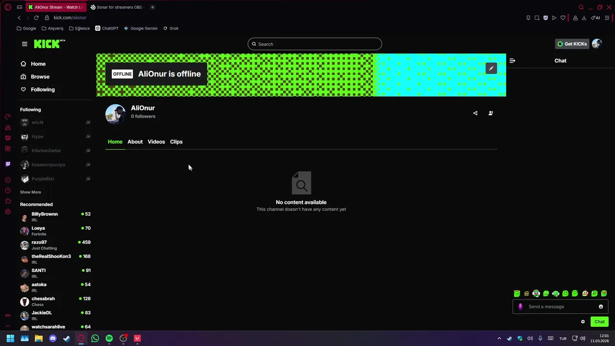
Task: Open Google Gemini bookmark
Action: pos(140,28)
